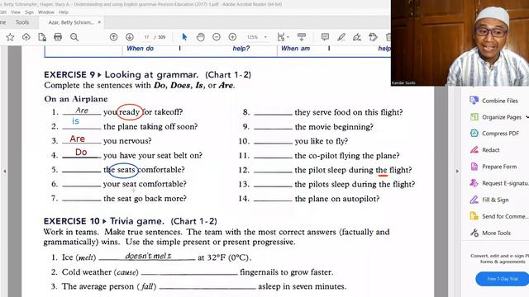Click the blank for question 8 they serve food
529x297 pixels.
click(273, 112)
